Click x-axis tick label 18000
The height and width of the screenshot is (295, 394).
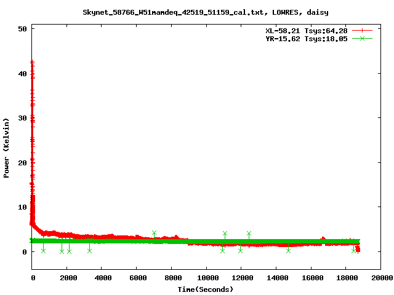(x=347, y=278)
